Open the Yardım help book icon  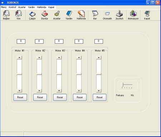[69, 14]
